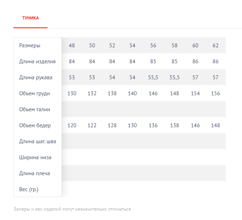Image resolution: width=242 pixels, height=220 pixels.
Task: Click the Размеры row label
Action: click(x=30, y=46)
